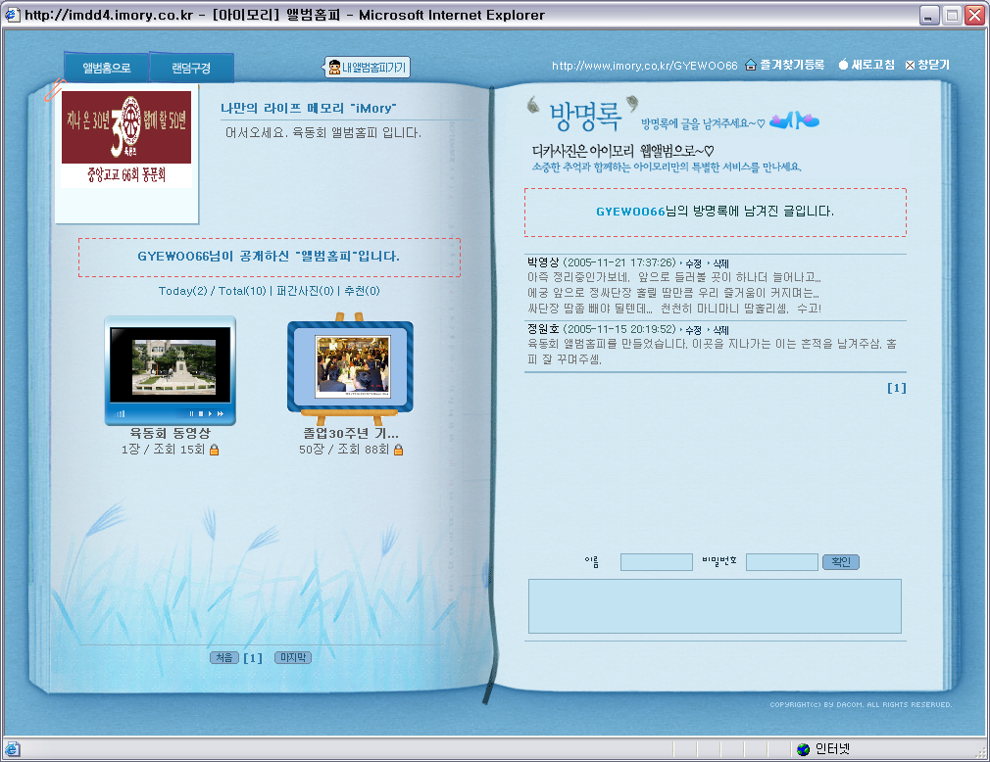This screenshot has height=762, width=990.
Task: Click 삭제 on 박영상's guestbook entry
Action: tap(719, 263)
